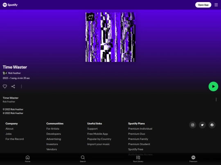
Task: Like album with the heart icon
Action: click(x=5, y=86)
